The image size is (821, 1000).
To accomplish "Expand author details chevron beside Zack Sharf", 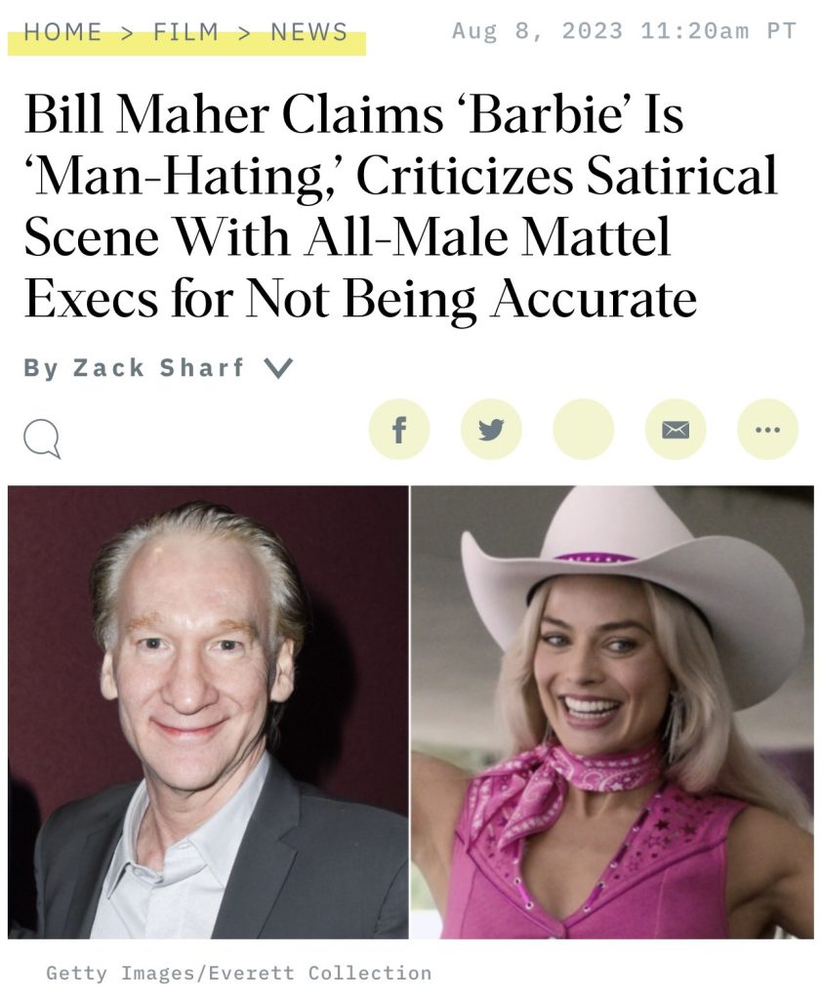I will pos(278,368).
